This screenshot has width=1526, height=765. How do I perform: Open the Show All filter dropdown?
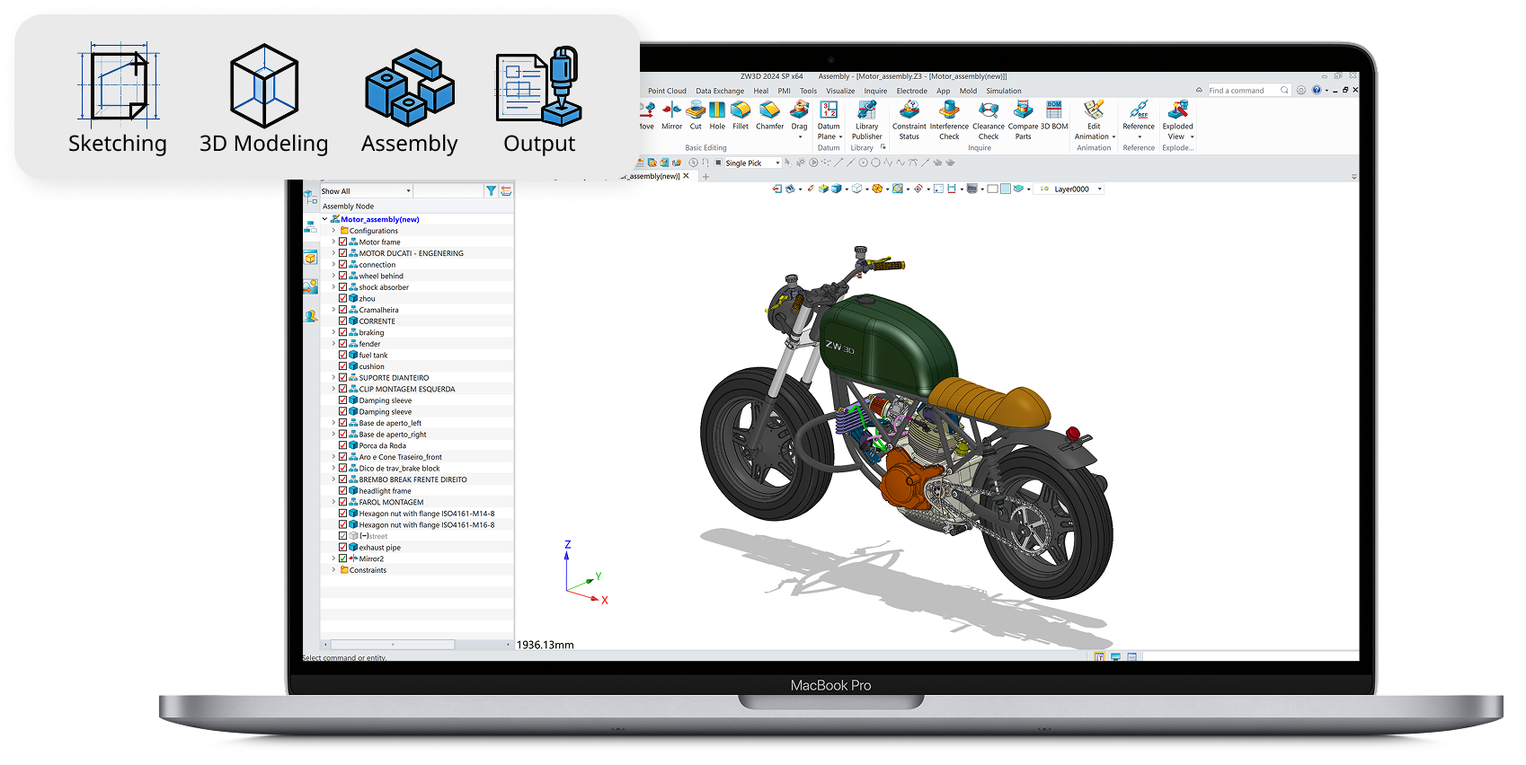click(x=408, y=191)
